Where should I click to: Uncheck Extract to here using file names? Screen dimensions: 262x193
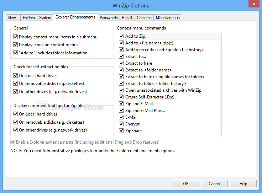tap(121, 77)
